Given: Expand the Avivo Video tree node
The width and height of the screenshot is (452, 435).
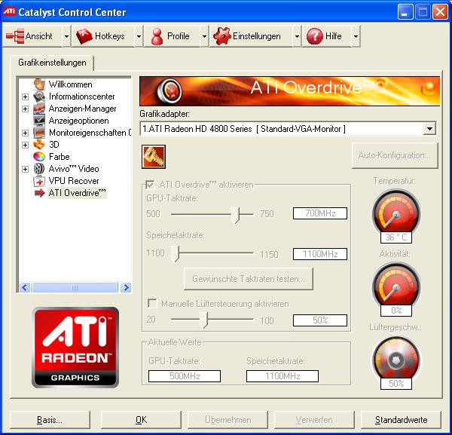Looking at the screenshot, I should 25,169.
